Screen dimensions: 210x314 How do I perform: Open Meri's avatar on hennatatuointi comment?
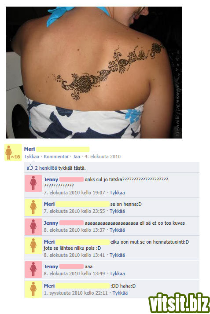point(33,245)
